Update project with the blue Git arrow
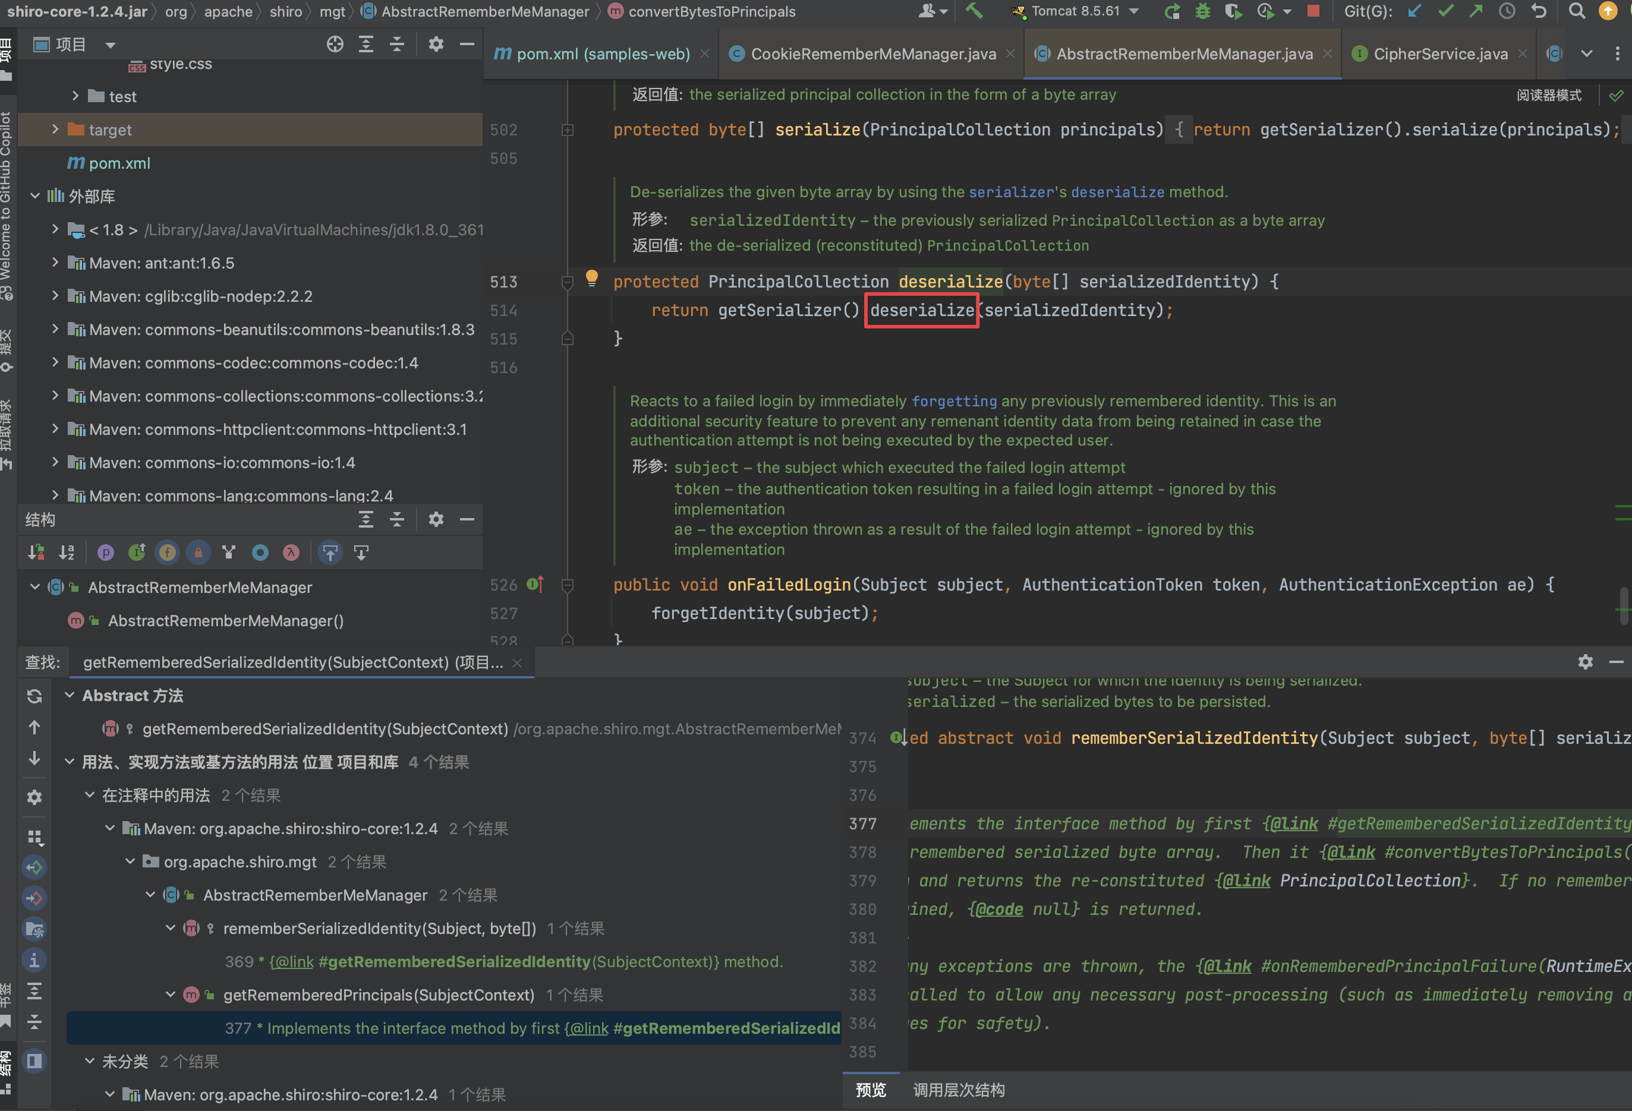The height and width of the screenshot is (1111, 1632). pos(1414,11)
